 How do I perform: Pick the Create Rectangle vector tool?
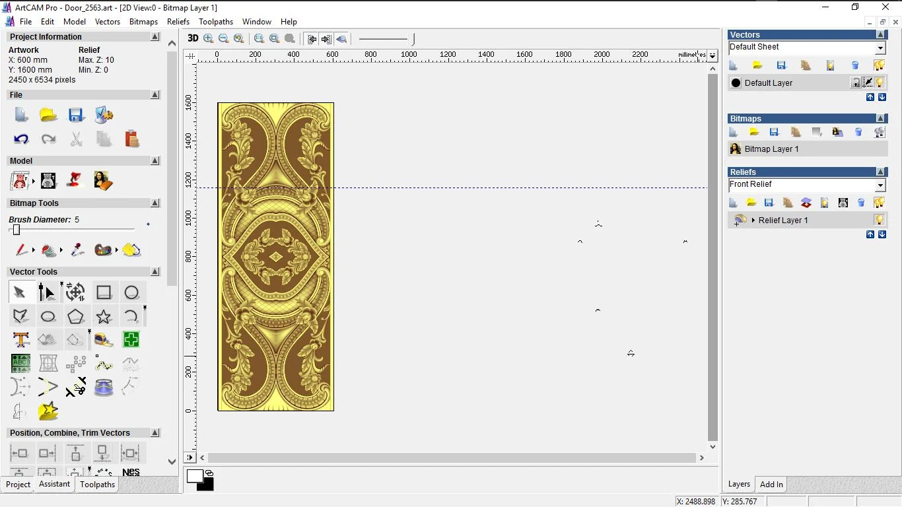[x=104, y=292]
